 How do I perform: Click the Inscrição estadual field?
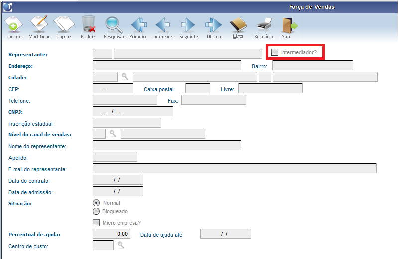click(x=127, y=123)
